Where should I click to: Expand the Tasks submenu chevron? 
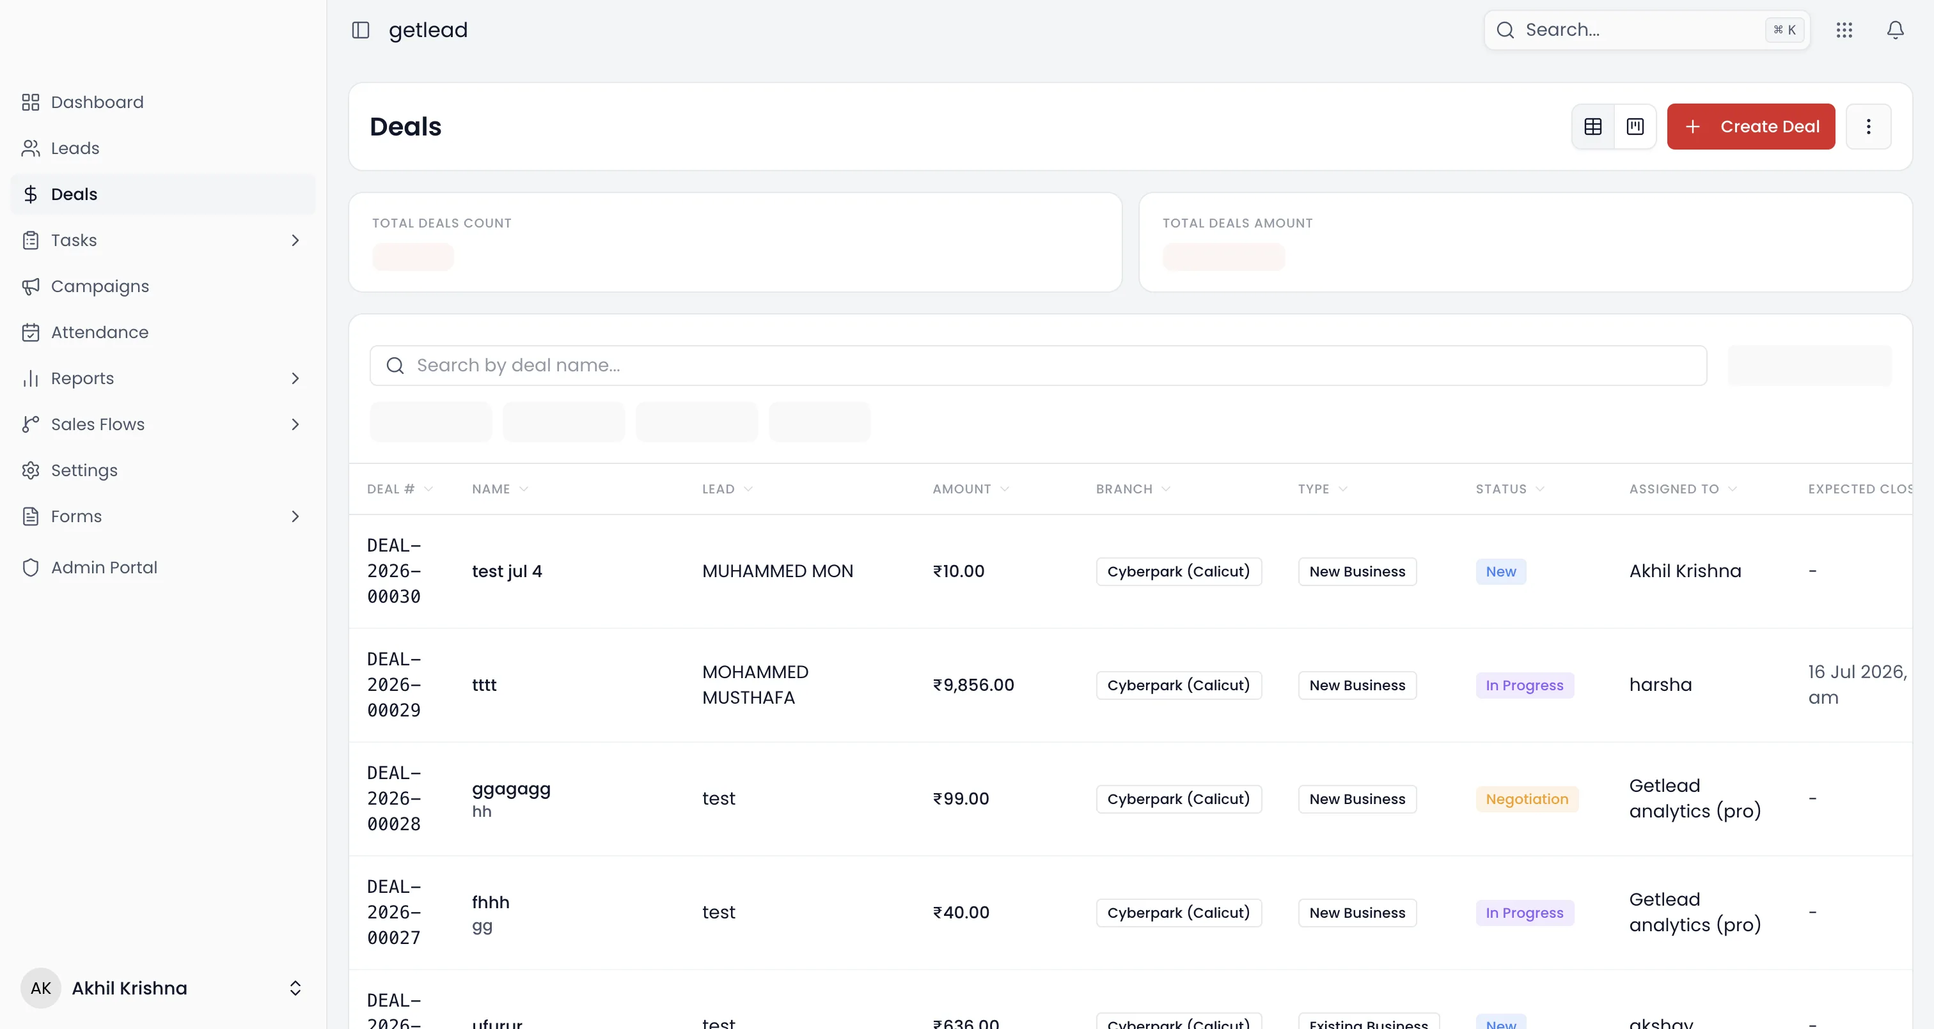[x=295, y=240]
